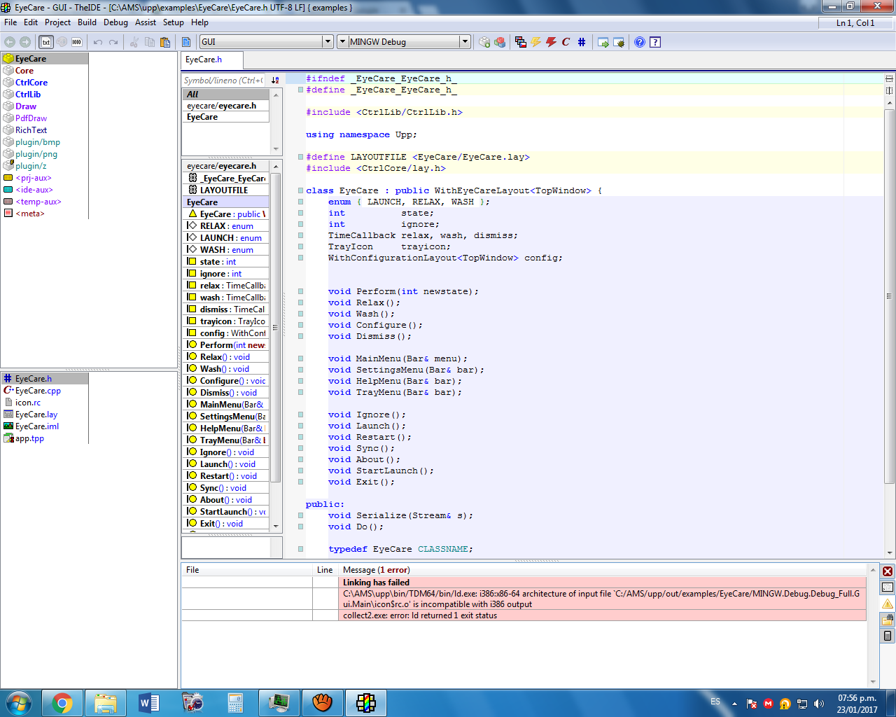This screenshot has width=896, height=717.
Task: Toggle the 1010 hex view mode button
Action: point(77,42)
